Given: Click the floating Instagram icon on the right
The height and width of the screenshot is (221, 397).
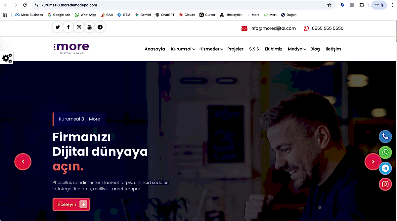Looking at the screenshot, I should 385,184.
